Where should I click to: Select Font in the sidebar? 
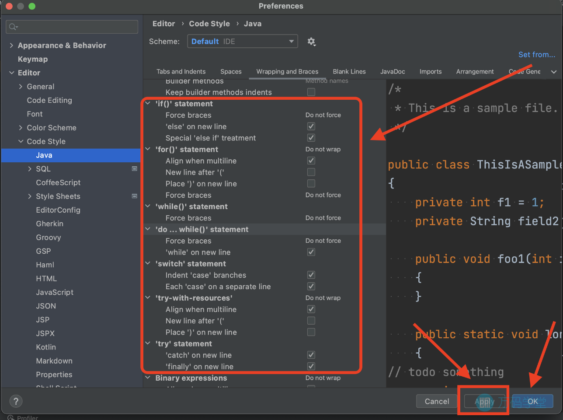pos(35,114)
